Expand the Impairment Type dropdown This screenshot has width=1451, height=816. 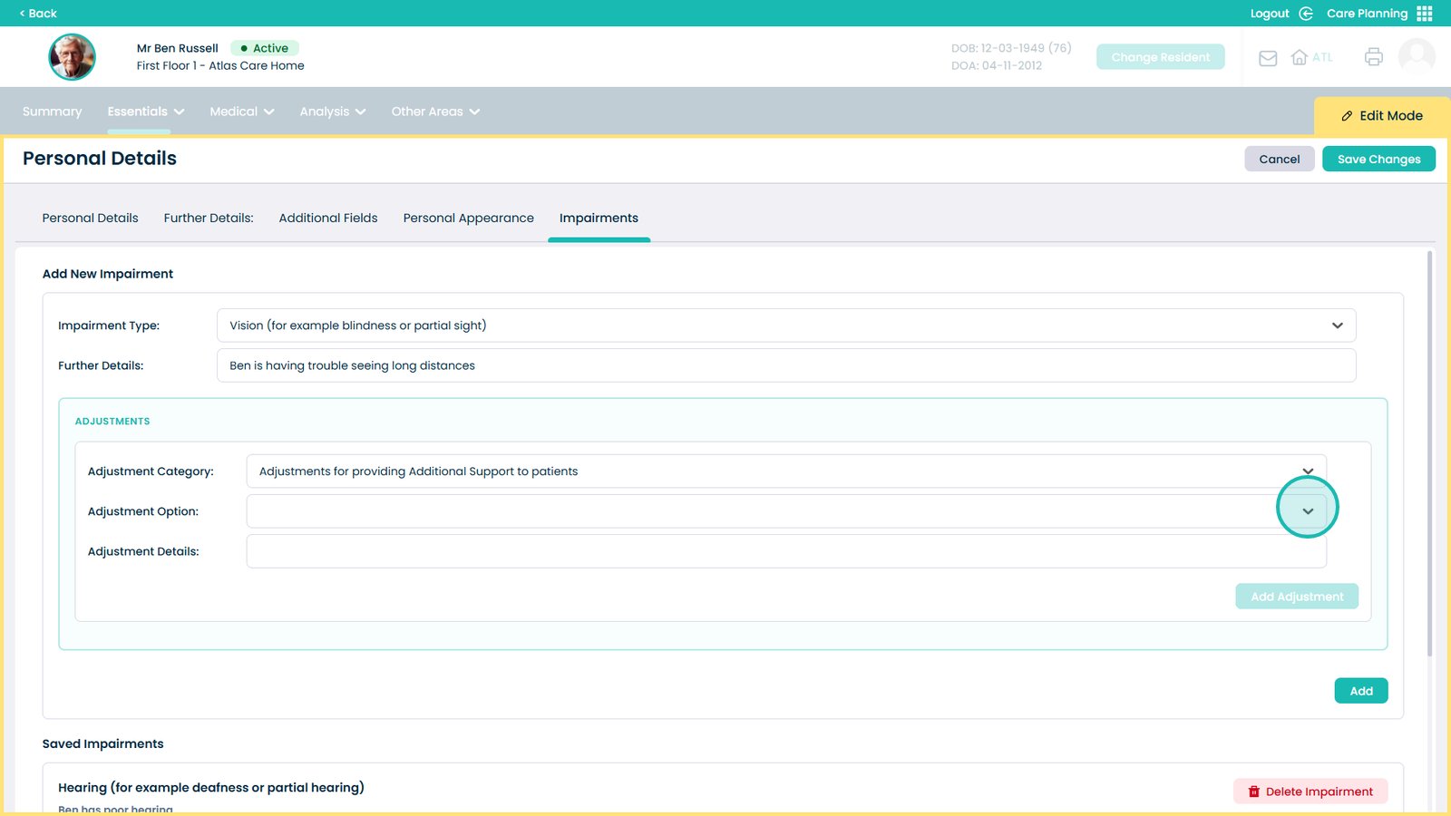tap(1337, 325)
